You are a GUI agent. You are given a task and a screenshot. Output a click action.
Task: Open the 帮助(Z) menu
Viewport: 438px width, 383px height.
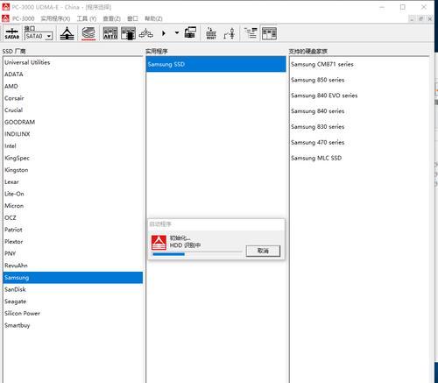[153, 18]
